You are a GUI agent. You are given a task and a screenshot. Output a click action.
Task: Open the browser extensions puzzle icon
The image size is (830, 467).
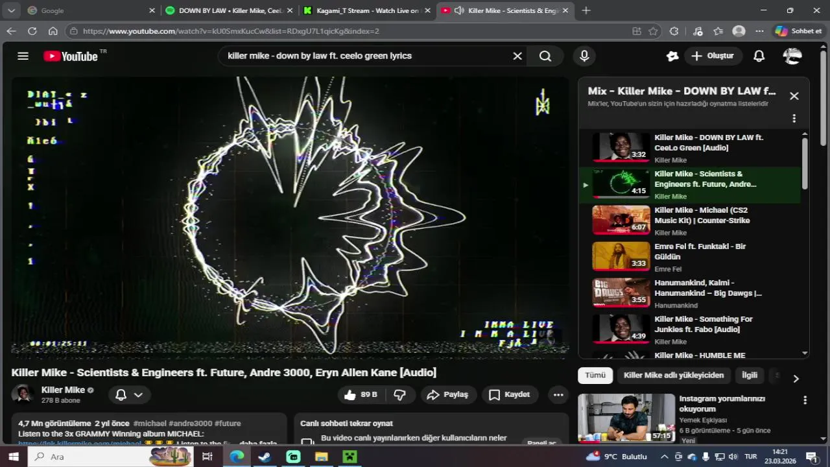tap(674, 30)
